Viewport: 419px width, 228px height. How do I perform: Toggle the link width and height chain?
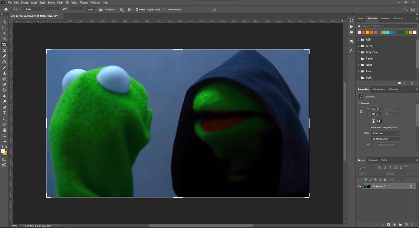[361, 111]
